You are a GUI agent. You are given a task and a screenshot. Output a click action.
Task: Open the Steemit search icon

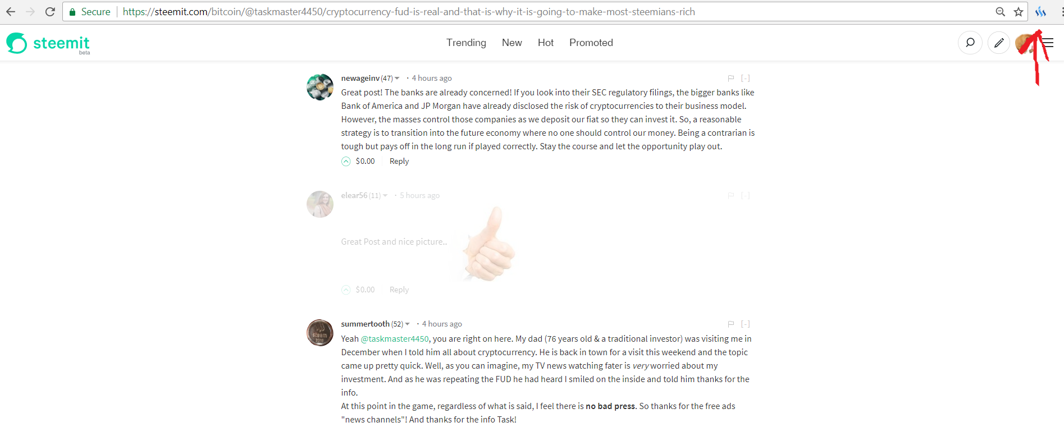pyautogui.click(x=970, y=43)
